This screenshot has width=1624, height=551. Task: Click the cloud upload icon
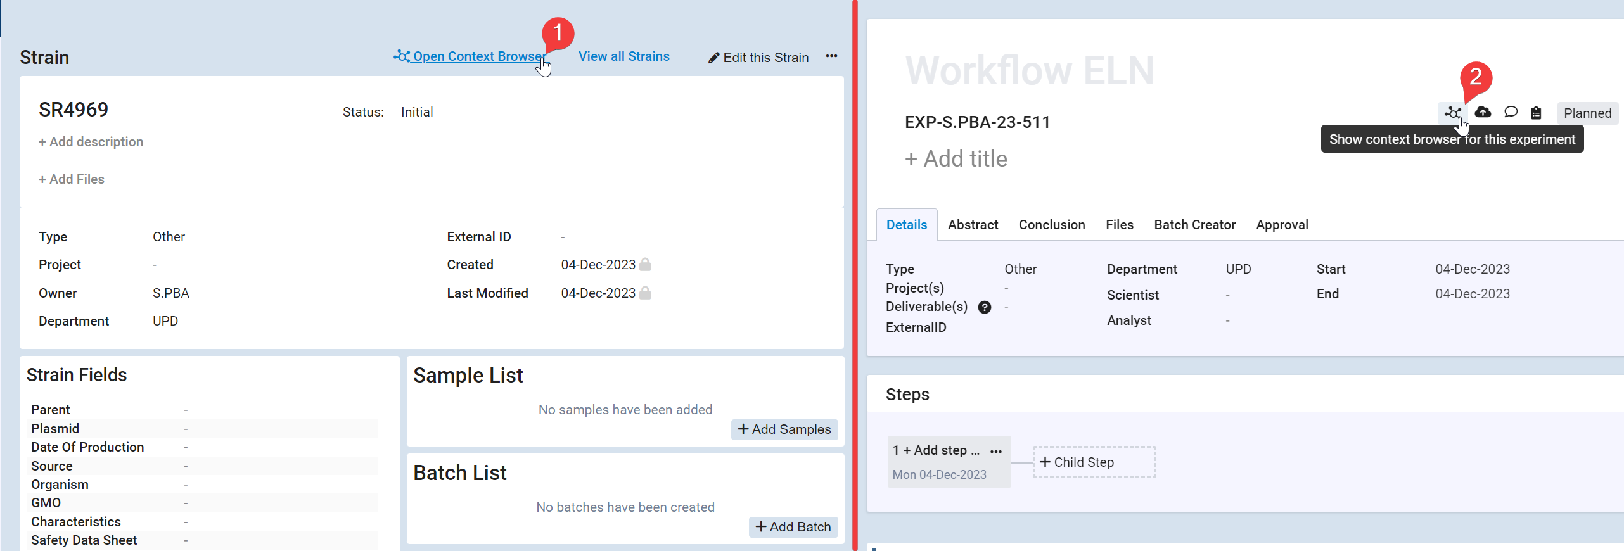pos(1483,112)
